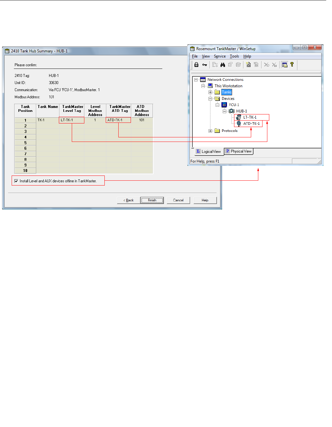The width and height of the screenshot is (332, 427).
Task: Click the padlock icon in WinSetup toolbar
Action: (196, 65)
